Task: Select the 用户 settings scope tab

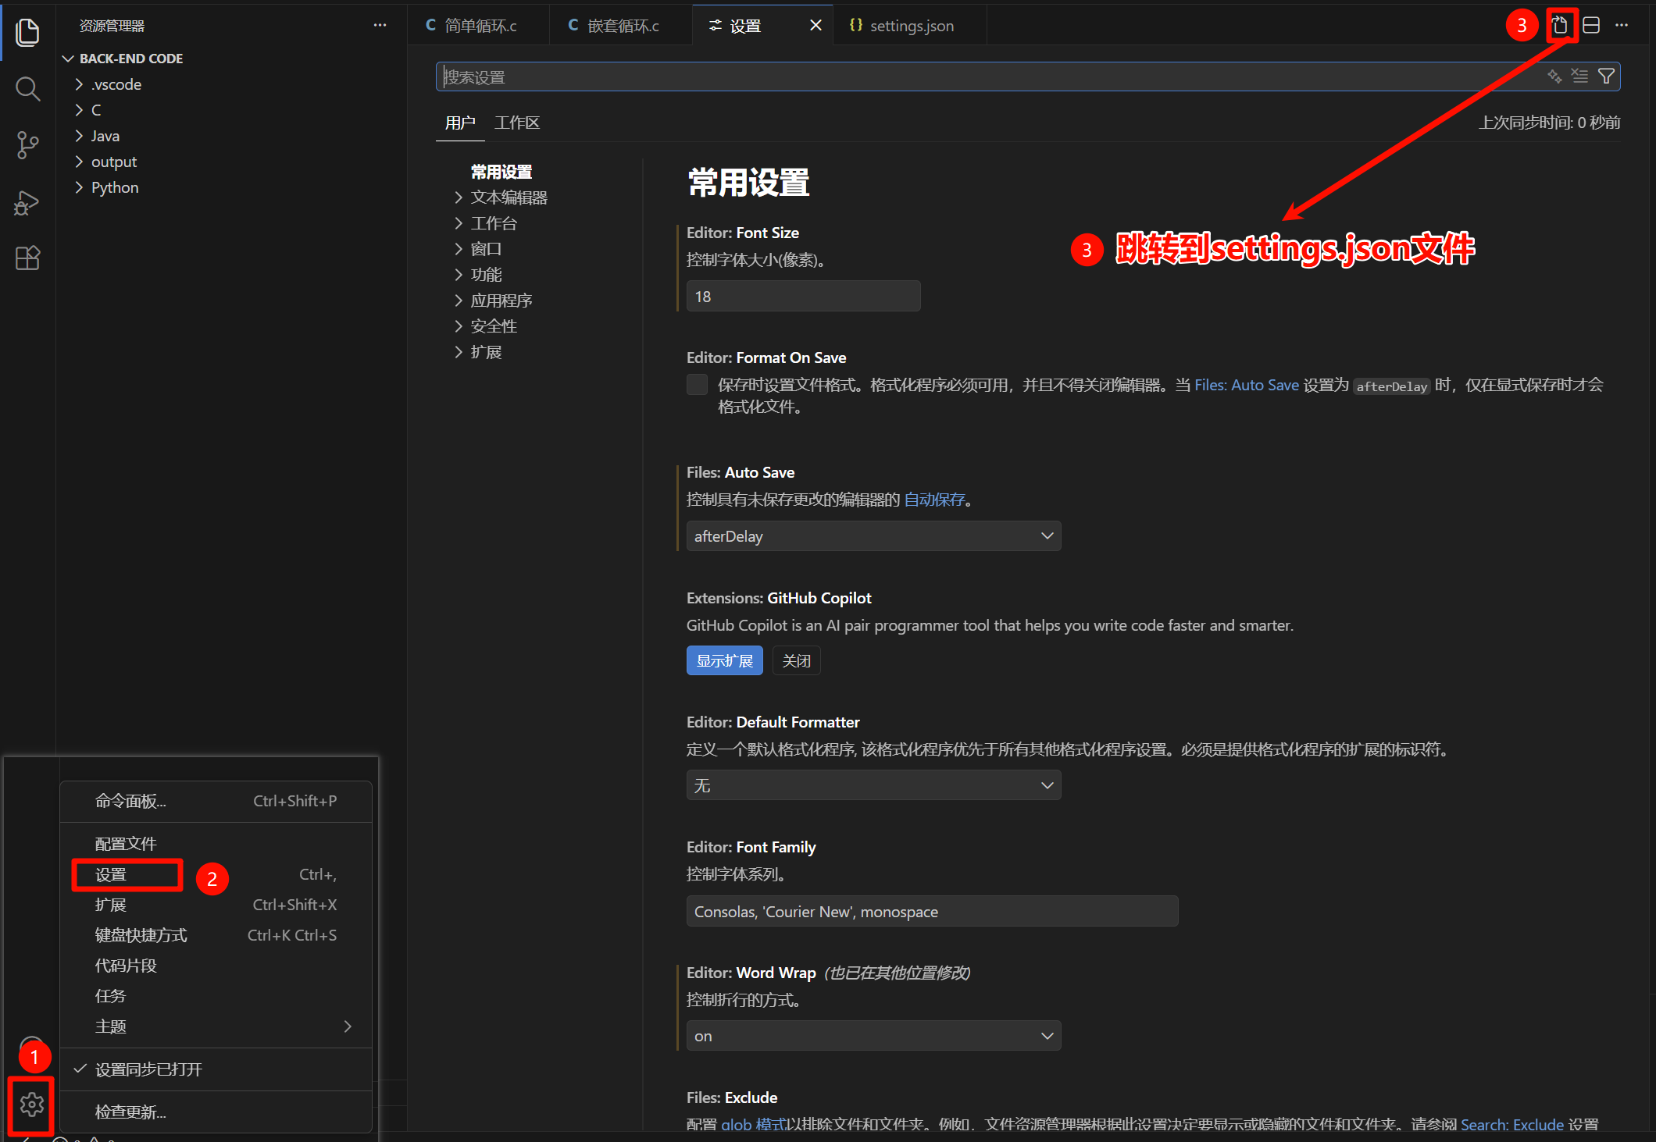Action: [x=460, y=123]
